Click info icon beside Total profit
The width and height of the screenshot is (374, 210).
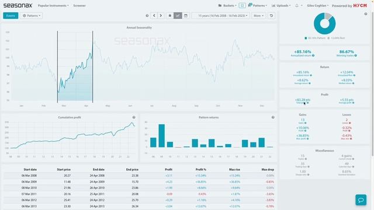pyautogui.click(x=308, y=103)
